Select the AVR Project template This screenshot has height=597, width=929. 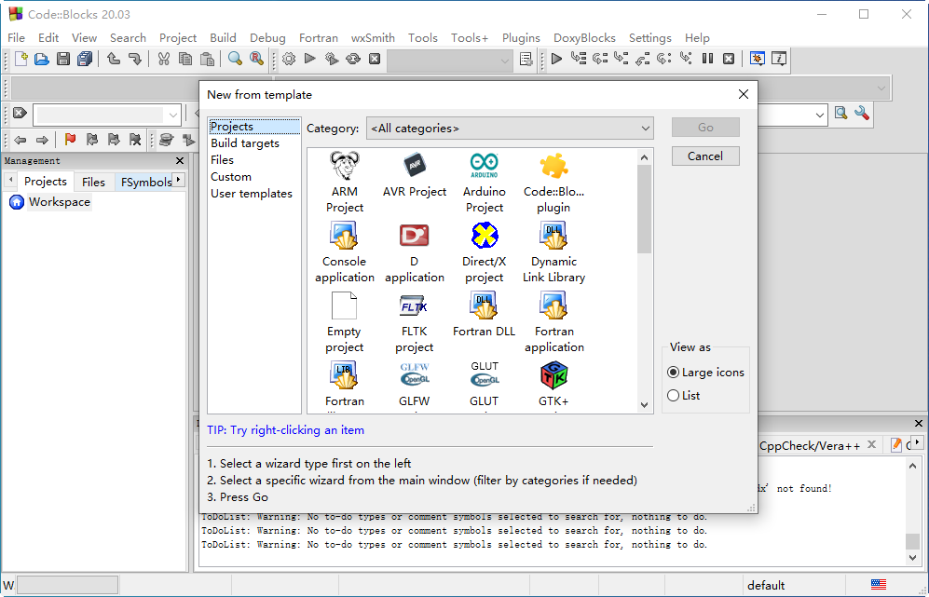414,176
